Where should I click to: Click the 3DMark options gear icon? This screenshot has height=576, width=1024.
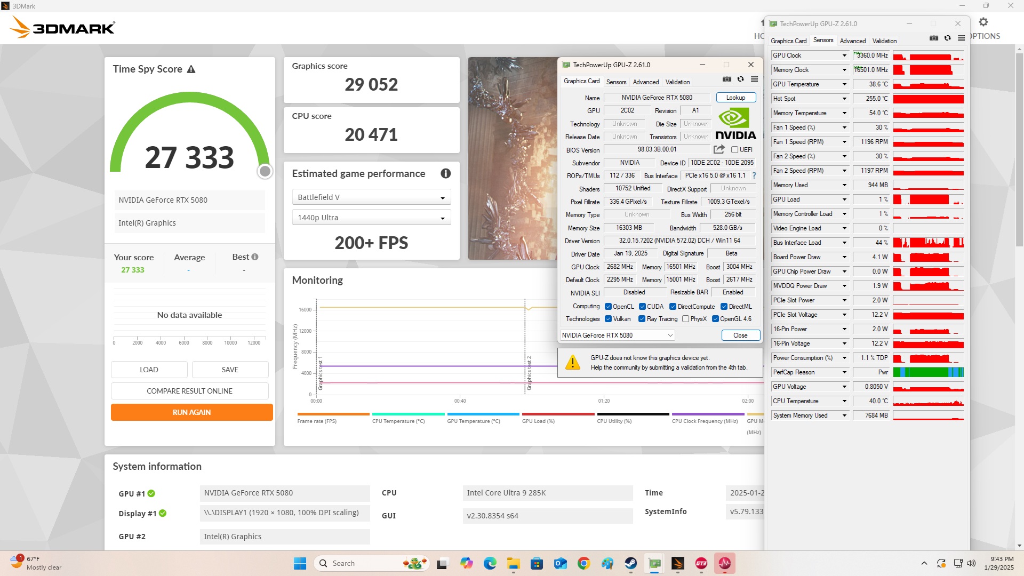coord(983,22)
